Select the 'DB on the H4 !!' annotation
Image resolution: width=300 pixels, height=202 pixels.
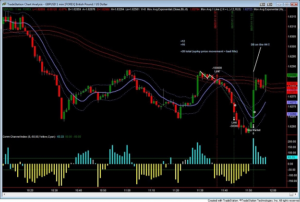(260, 45)
